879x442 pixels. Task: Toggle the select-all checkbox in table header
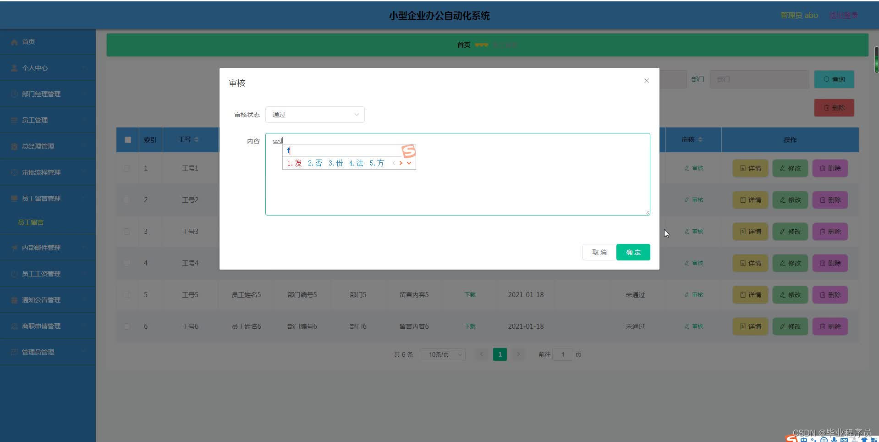coord(128,140)
